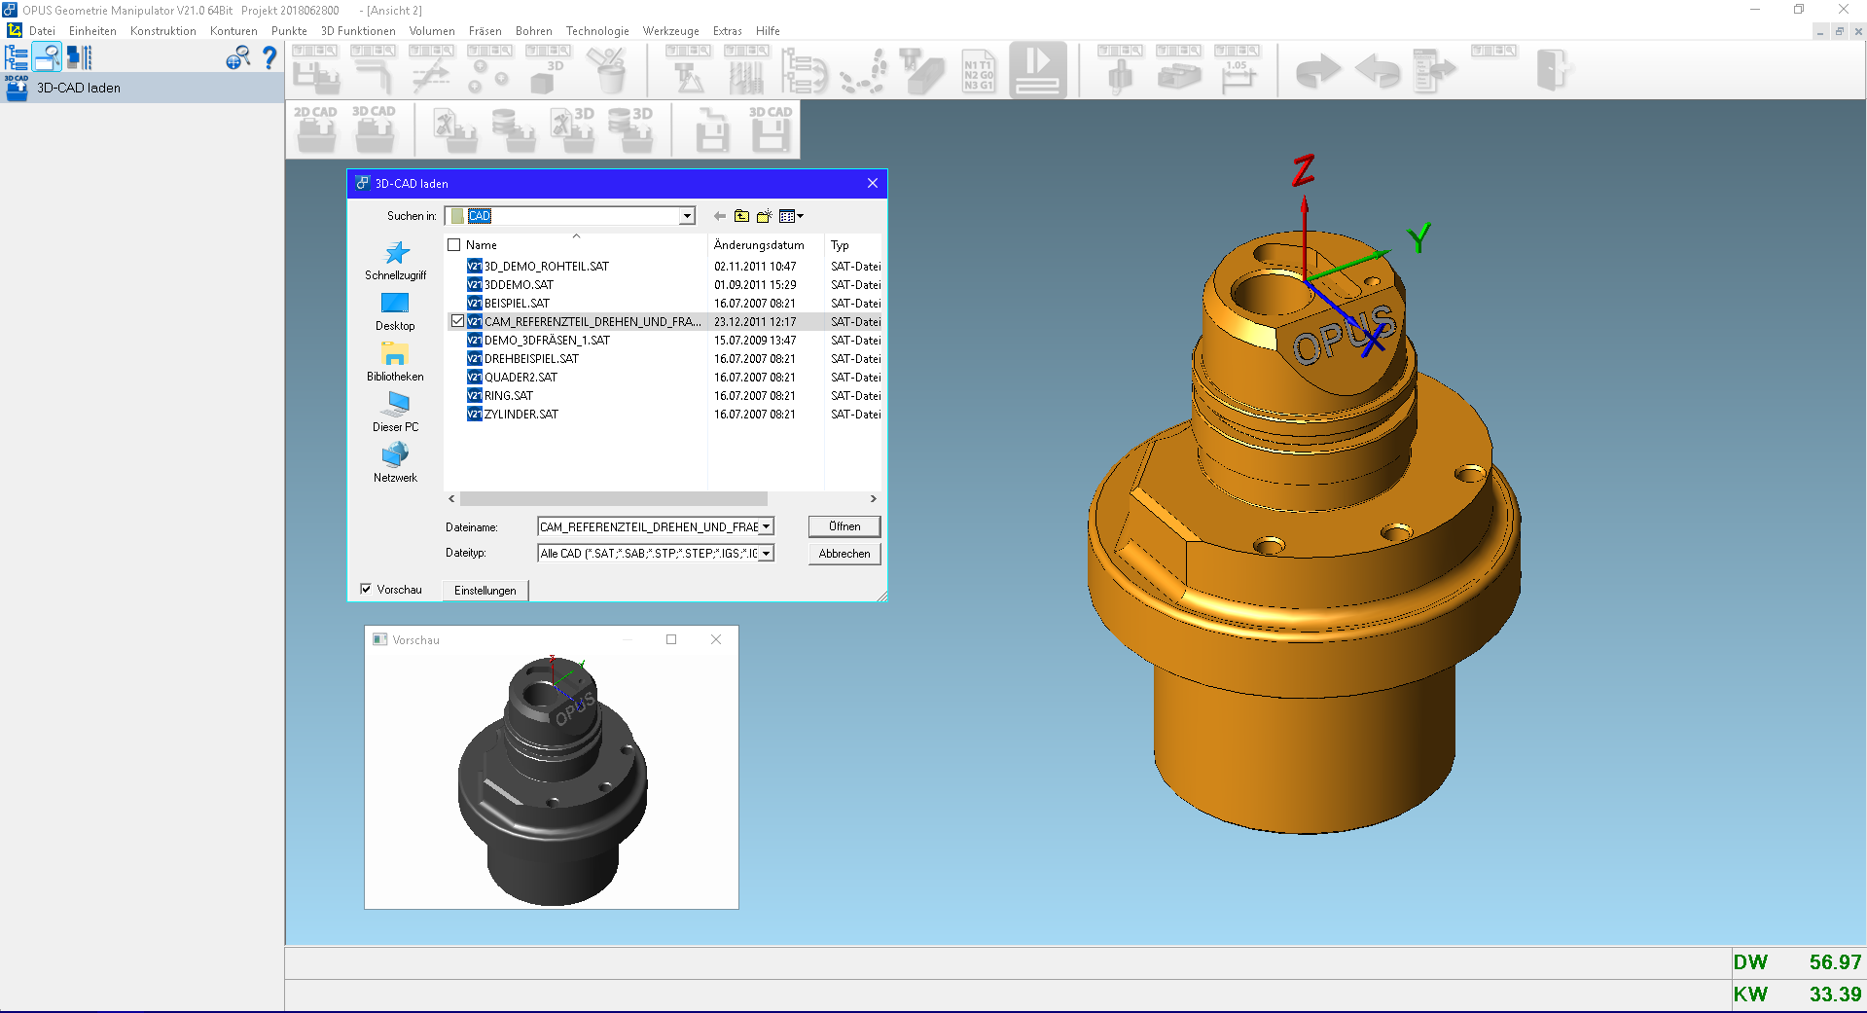1867x1013 pixels.
Task: Go to Schnellzugriff in dialog sidebar
Action: (x=395, y=261)
